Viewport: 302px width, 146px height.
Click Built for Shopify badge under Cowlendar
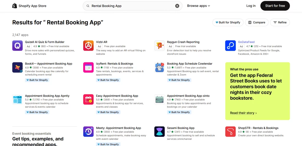[179, 80]
